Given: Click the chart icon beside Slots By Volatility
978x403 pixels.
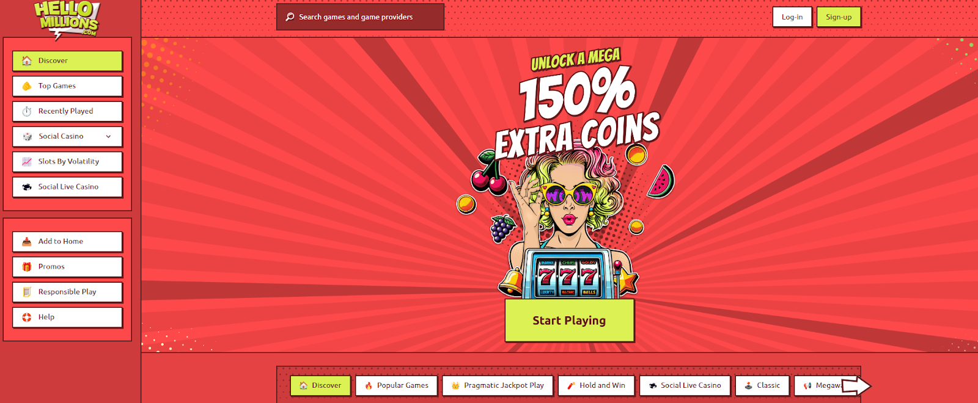Looking at the screenshot, I should point(27,162).
